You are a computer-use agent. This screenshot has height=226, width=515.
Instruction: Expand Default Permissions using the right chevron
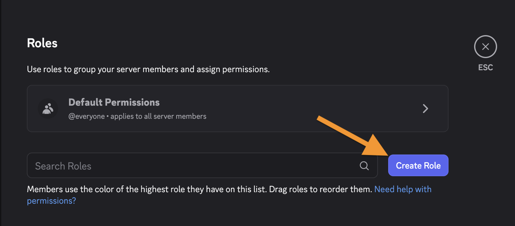point(425,109)
